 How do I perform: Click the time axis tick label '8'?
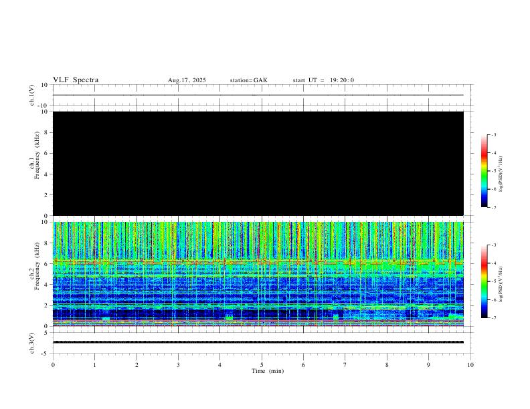pyautogui.click(x=387, y=365)
